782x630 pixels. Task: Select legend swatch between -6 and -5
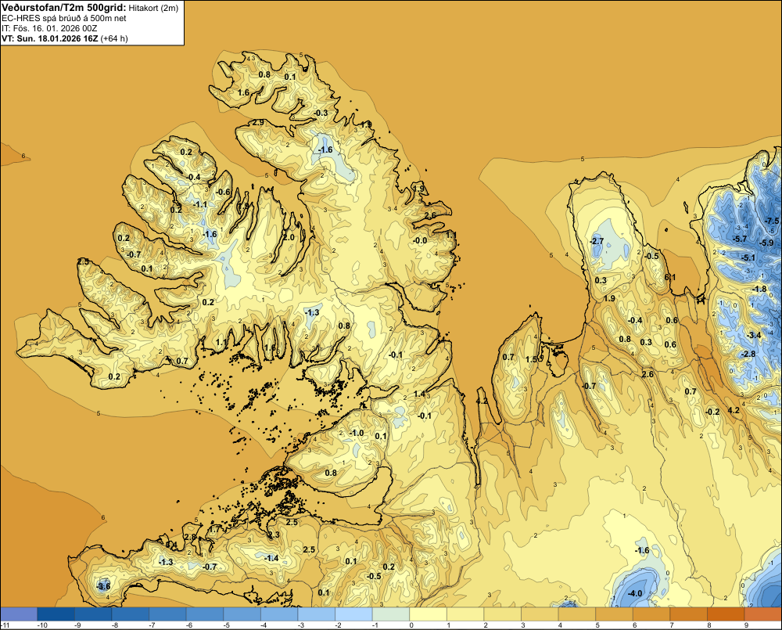pos(205,614)
